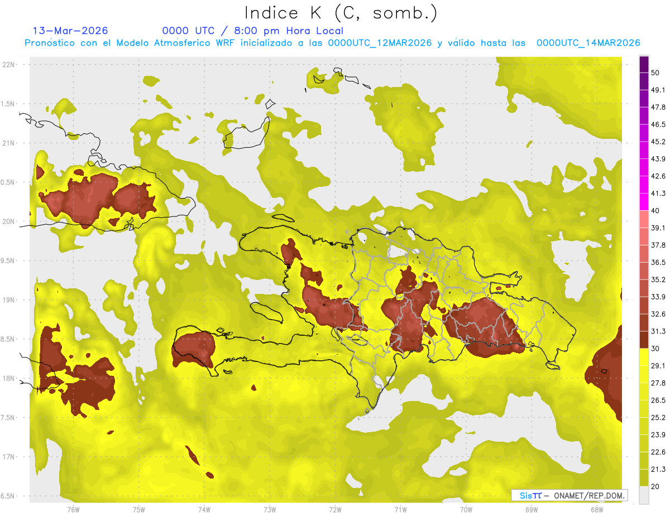Viewport: 670px width, 517px height.
Task: Pick the gray swatch below 20
Action: pyautogui.click(x=644, y=495)
